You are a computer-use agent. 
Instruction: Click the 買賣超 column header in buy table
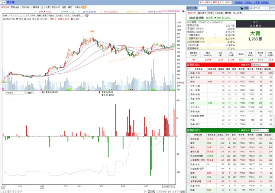click(x=221, y=69)
